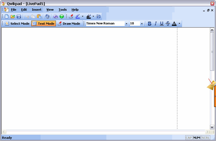
Task: Activate Text Mode
Action: point(44,23)
